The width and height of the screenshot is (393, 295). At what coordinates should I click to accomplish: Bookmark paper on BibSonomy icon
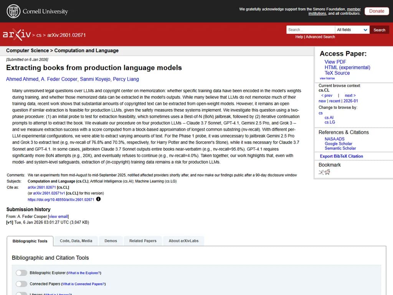[x=321, y=172]
